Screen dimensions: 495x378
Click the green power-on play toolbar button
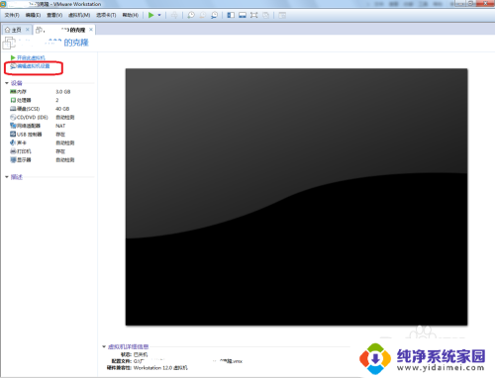pyautogui.click(x=151, y=15)
